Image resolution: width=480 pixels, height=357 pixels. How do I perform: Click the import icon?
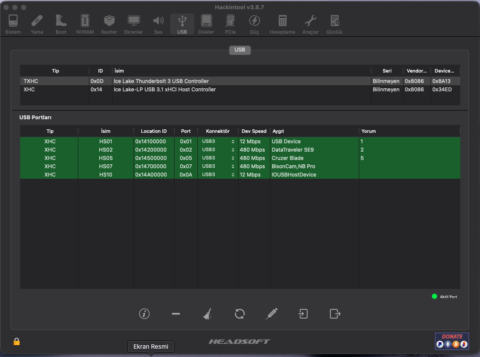point(303,314)
